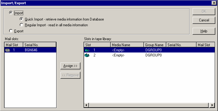Sort by Mail Slot column in Mail slots list
The image size is (218, 111).
click(x=14, y=45)
